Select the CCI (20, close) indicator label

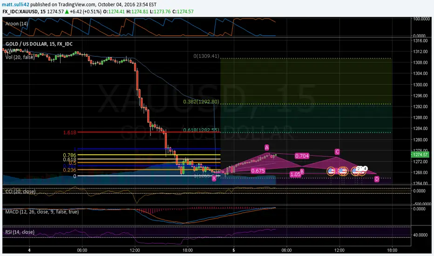click(20, 191)
